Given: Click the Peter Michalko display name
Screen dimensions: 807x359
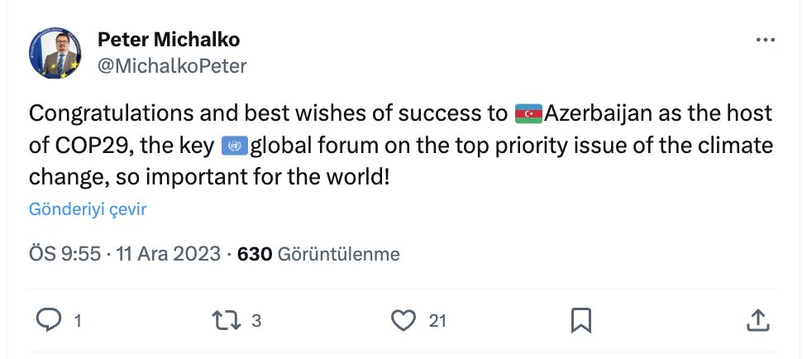Looking at the screenshot, I should tap(169, 39).
